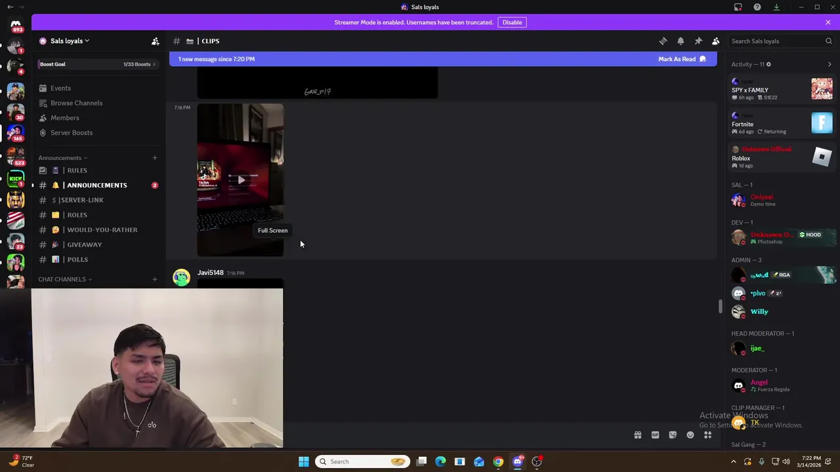Open Server Boosts
840x472 pixels.
72,132
